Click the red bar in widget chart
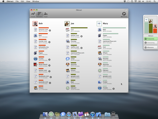 pyautogui.click(x=155, y=31)
